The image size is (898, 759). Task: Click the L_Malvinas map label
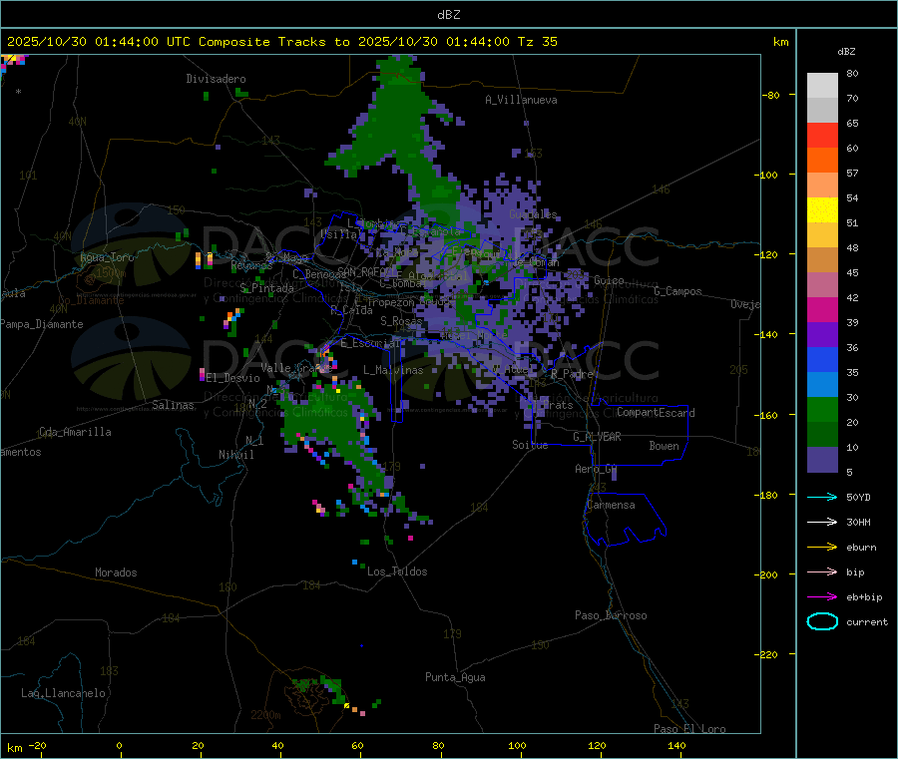393,370
